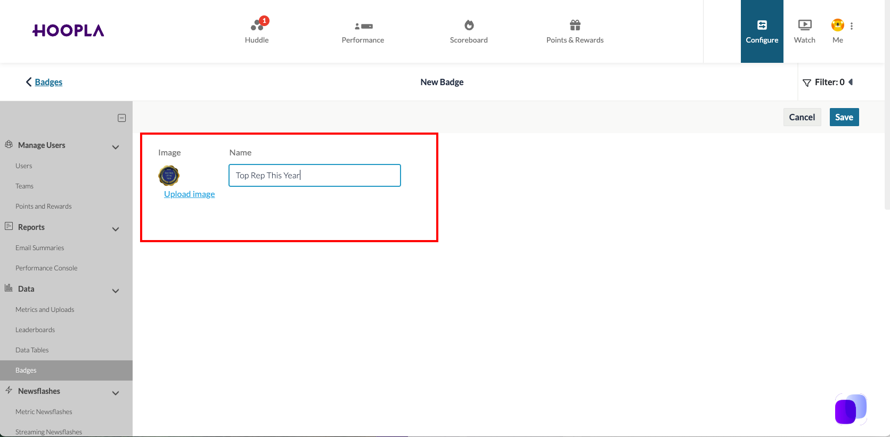Image resolution: width=890 pixels, height=437 pixels.
Task: Click the Upload image link
Action: click(x=190, y=194)
